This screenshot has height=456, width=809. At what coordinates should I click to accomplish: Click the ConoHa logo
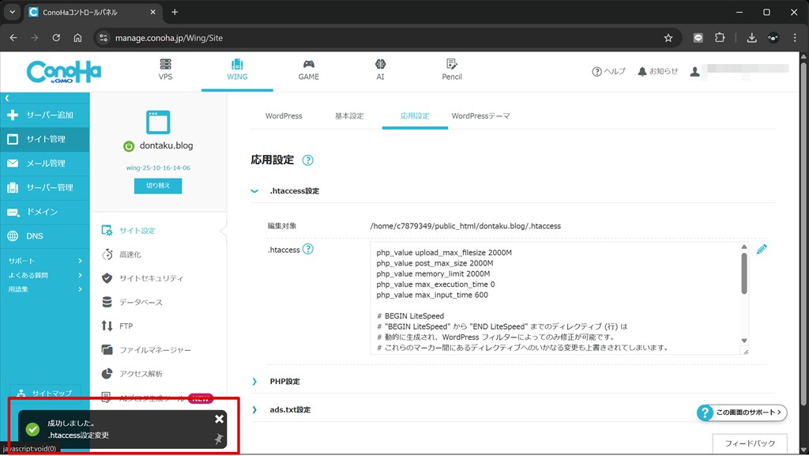click(x=64, y=72)
